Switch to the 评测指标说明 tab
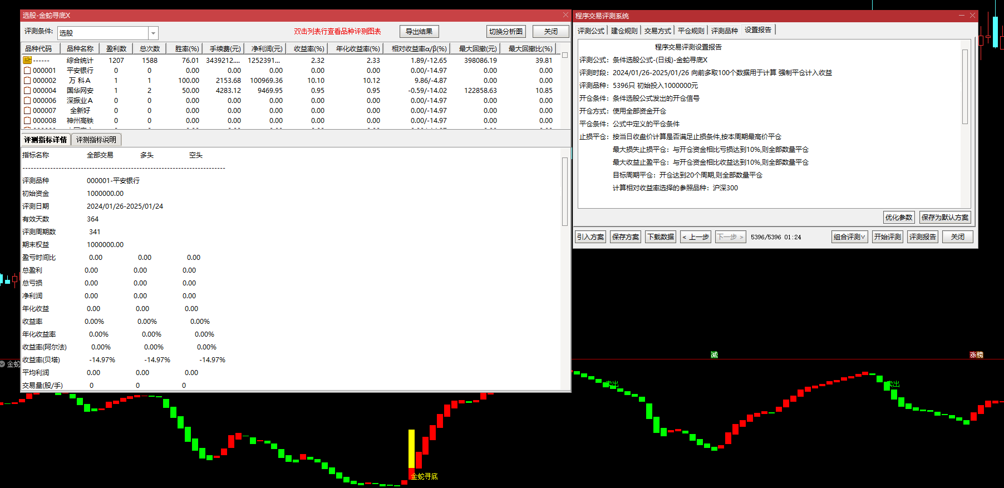This screenshot has height=488, width=1004. coord(96,140)
